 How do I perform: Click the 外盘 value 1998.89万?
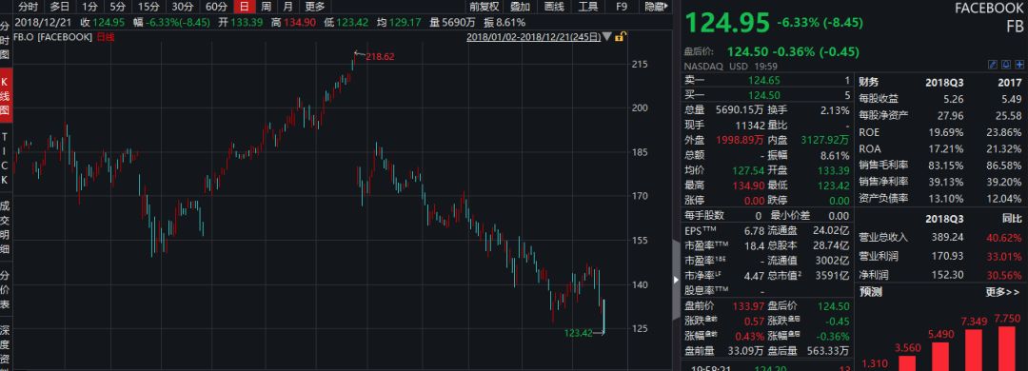click(x=740, y=140)
